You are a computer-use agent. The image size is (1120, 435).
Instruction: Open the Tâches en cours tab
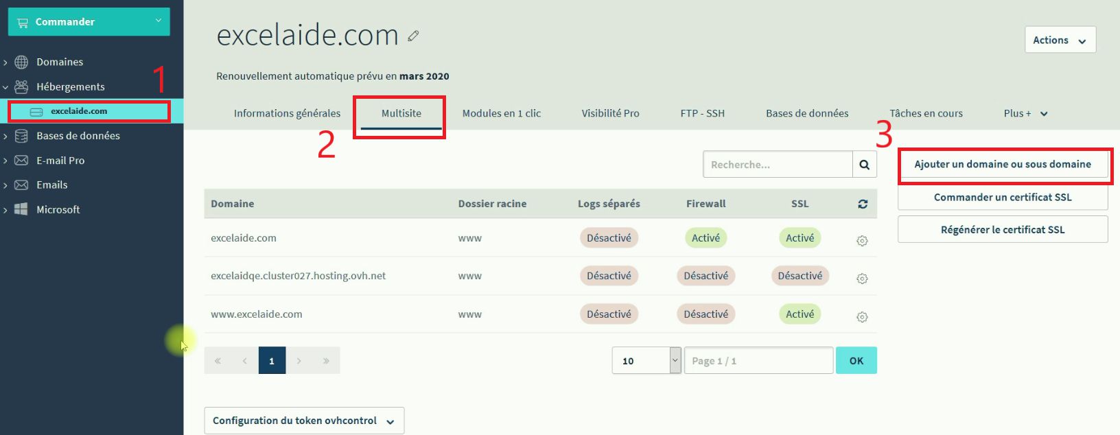(x=926, y=113)
